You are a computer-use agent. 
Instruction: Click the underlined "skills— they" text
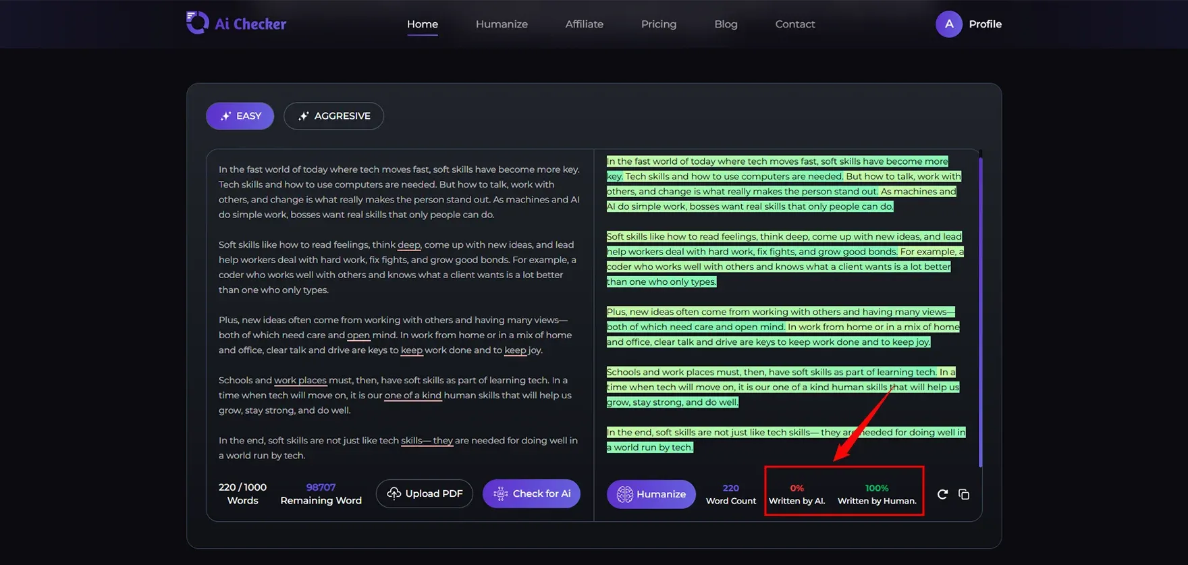coord(427,440)
